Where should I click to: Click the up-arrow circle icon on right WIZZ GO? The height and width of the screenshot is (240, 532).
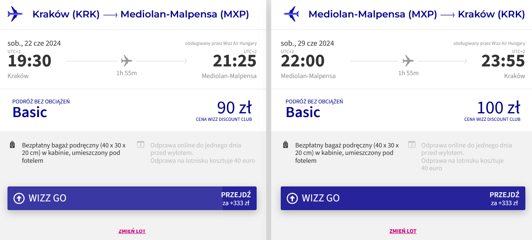pyautogui.click(x=292, y=198)
